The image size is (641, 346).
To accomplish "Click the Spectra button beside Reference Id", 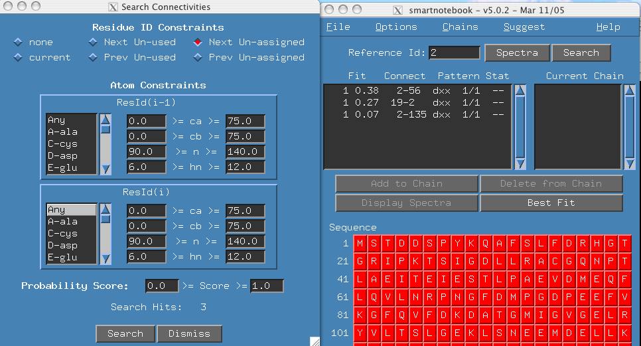I will tap(517, 53).
